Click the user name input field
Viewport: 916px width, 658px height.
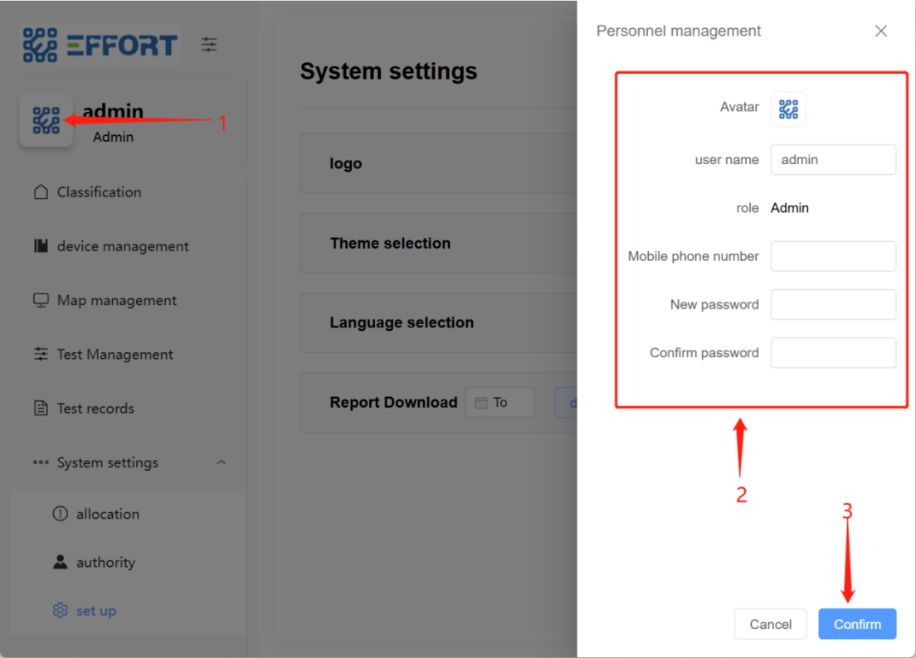(833, 160)
